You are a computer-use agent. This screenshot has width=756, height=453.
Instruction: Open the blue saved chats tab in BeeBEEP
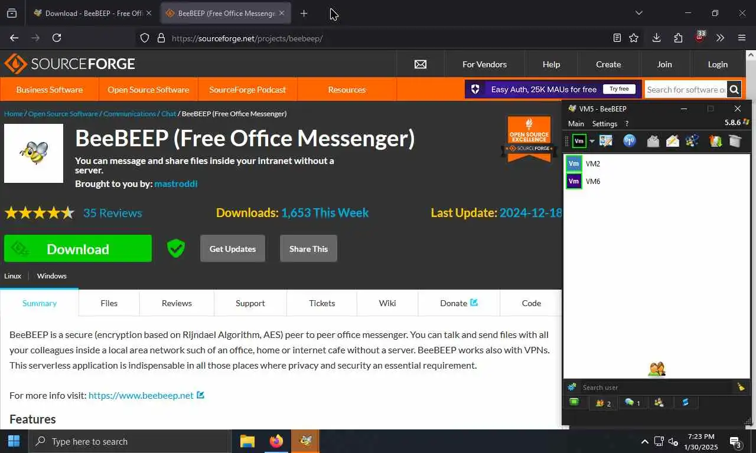click(686, 403)
